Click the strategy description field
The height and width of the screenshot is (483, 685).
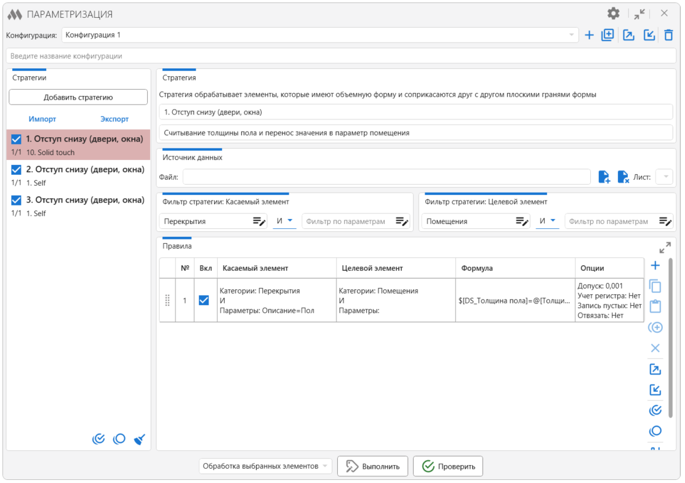click(415, 133)
